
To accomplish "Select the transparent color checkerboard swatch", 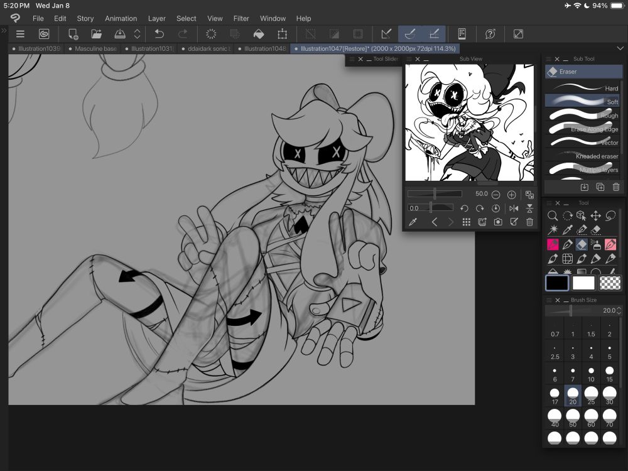I will pyautogui.click(x=610, y=283).
